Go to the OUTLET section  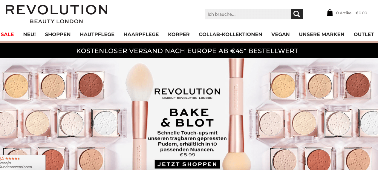point(364,34)
